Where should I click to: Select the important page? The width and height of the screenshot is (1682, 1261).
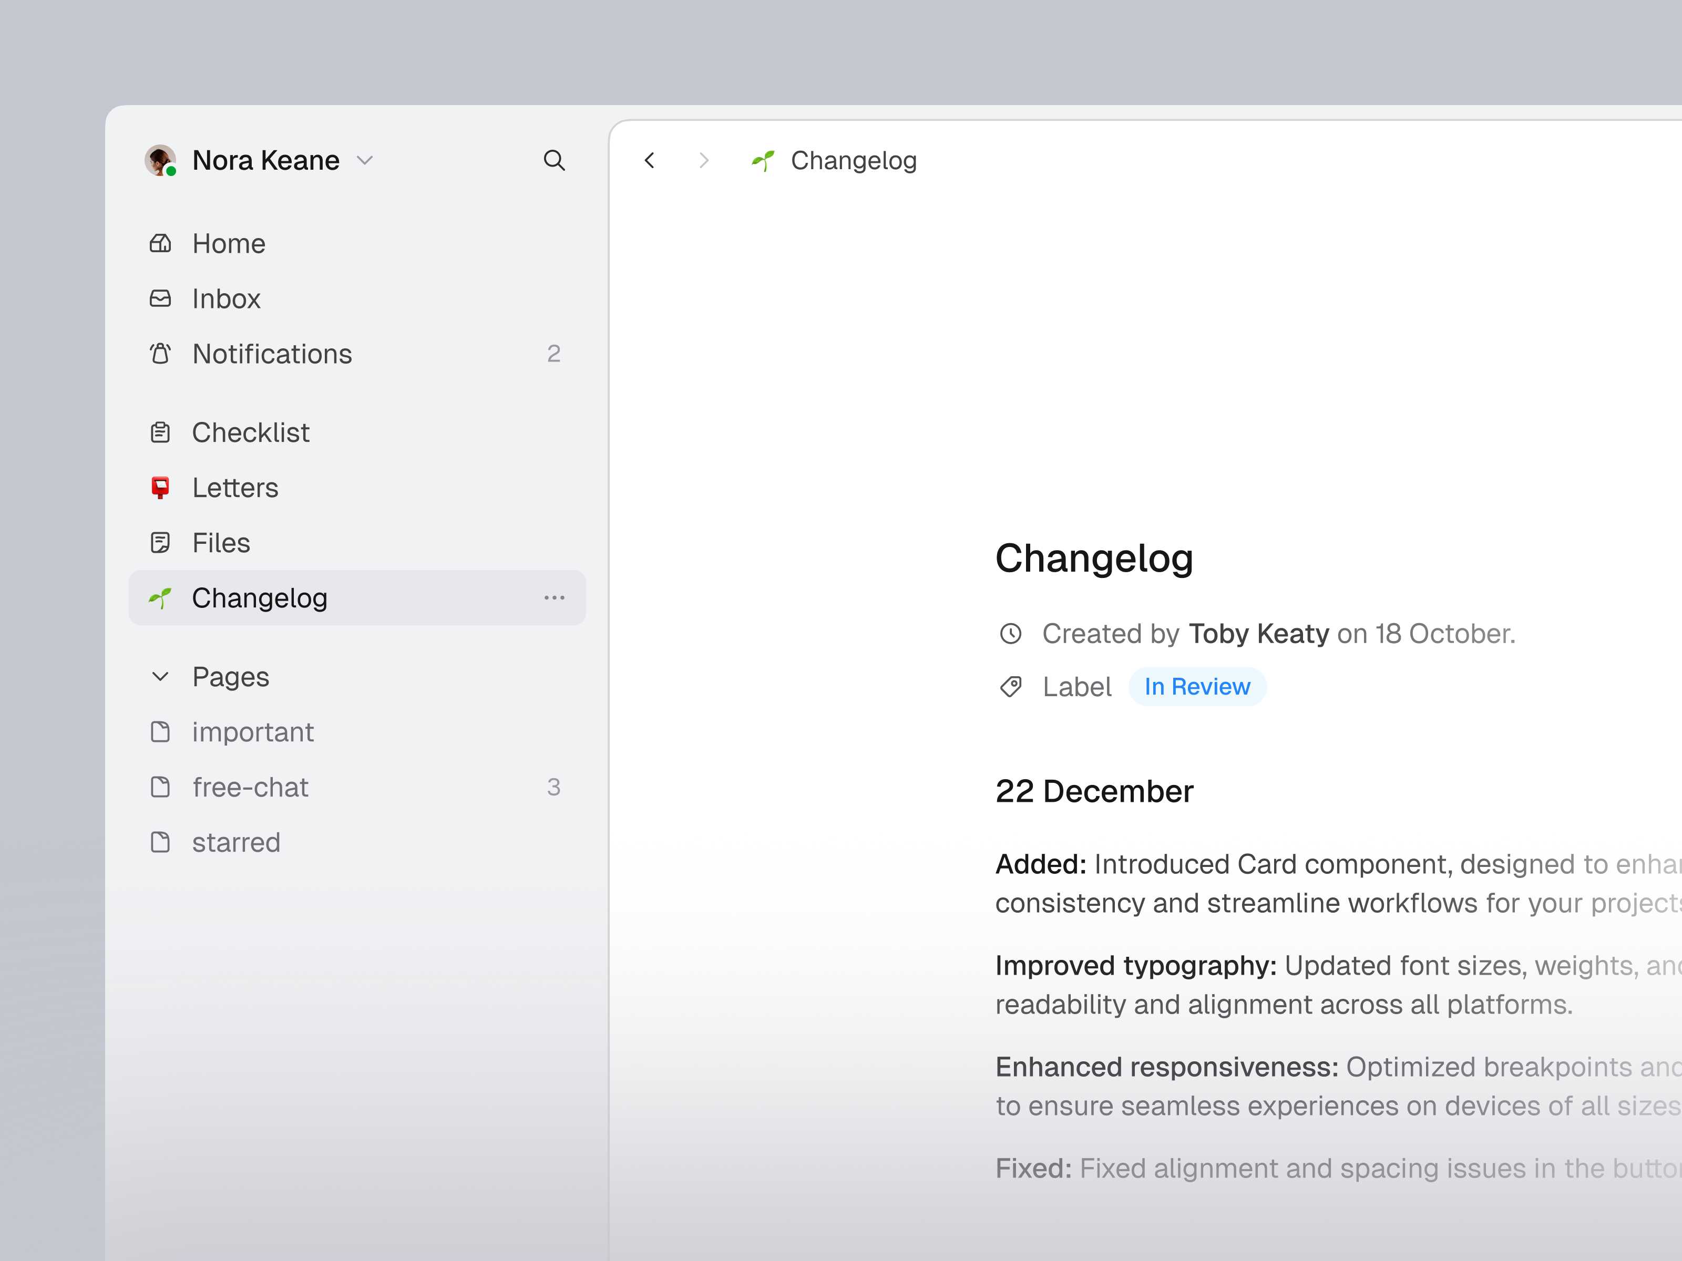coord(253,731)
